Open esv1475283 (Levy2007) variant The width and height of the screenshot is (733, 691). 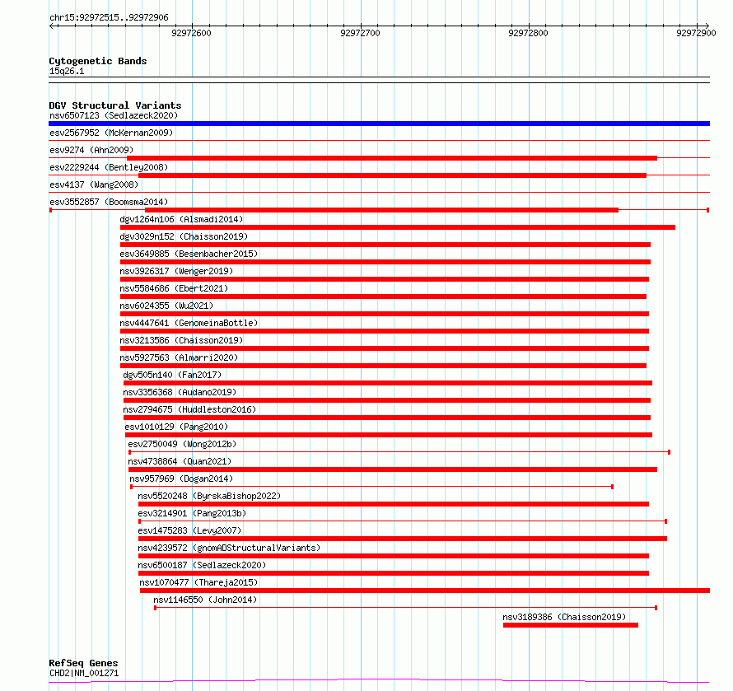coord(189,530)
